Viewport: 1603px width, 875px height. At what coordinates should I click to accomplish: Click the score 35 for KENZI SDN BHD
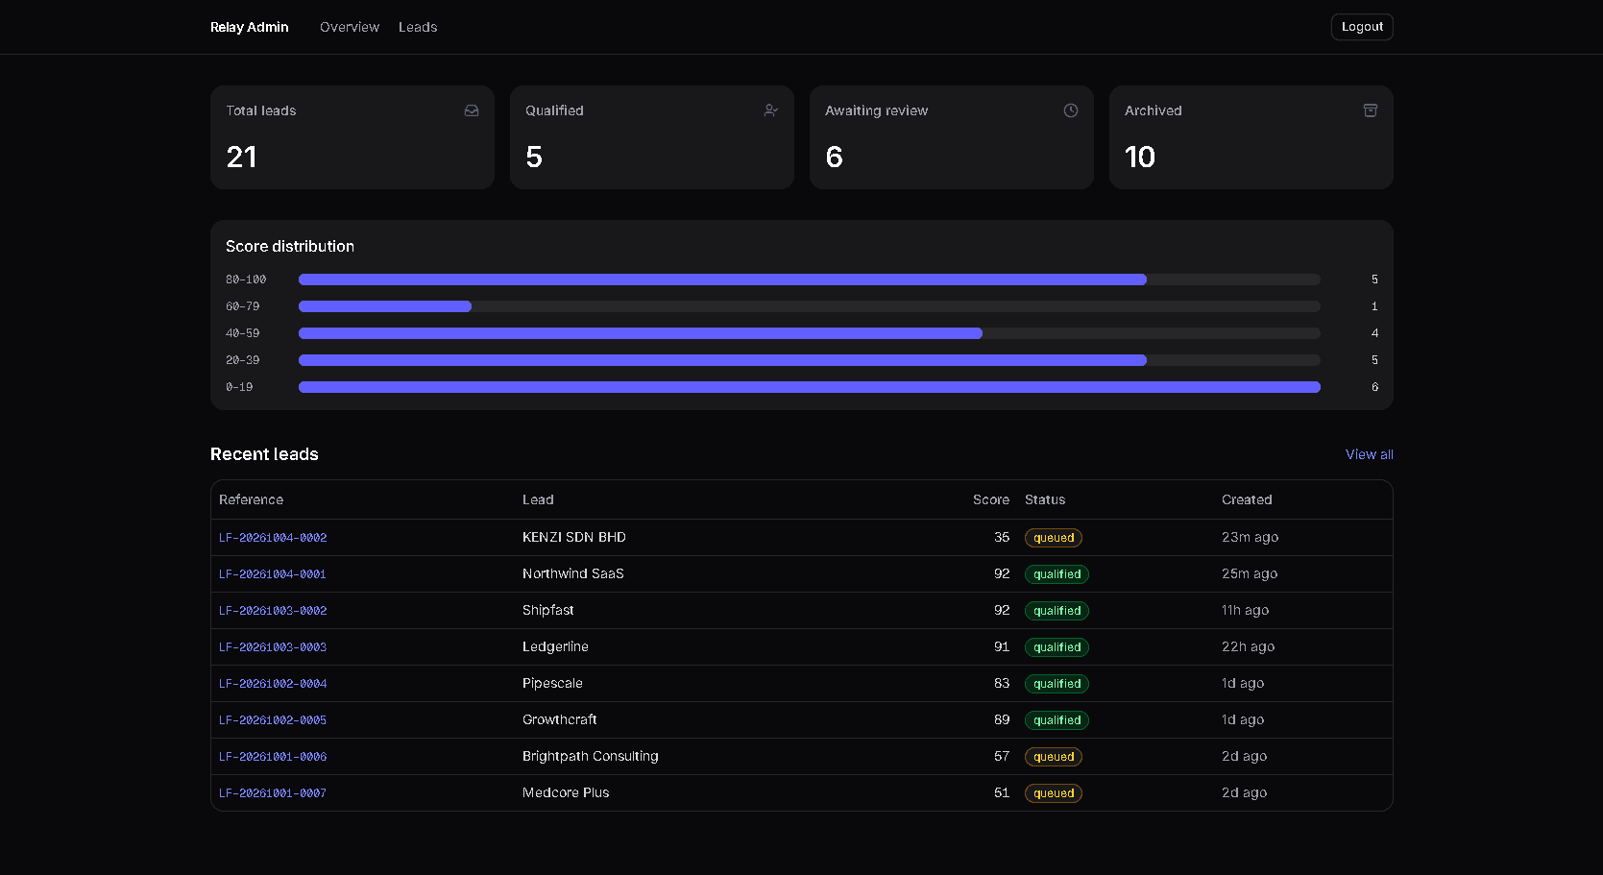click(x=1002, y=537)
